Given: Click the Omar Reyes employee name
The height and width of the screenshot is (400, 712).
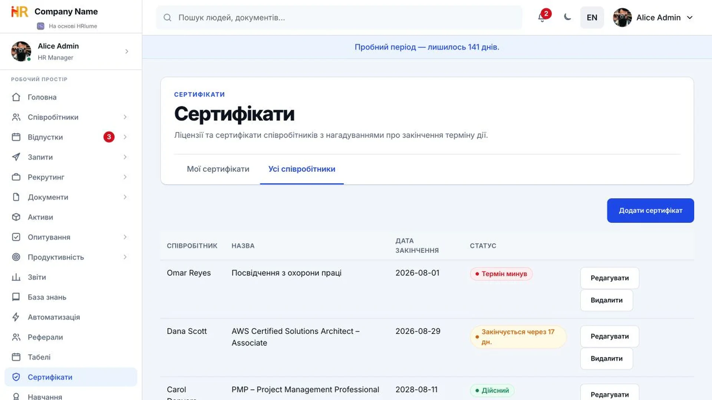Looking at the screenshot, I should click(x=189, y=273).
